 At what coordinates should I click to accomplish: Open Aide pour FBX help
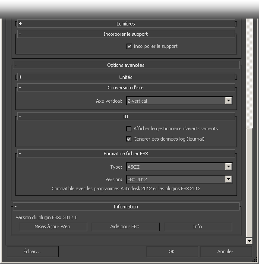126,227
